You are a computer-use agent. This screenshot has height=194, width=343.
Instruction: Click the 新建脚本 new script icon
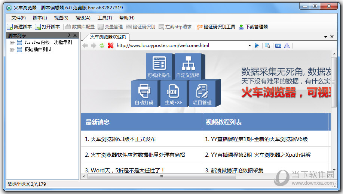pyautogui.click(x=10, y=27)
